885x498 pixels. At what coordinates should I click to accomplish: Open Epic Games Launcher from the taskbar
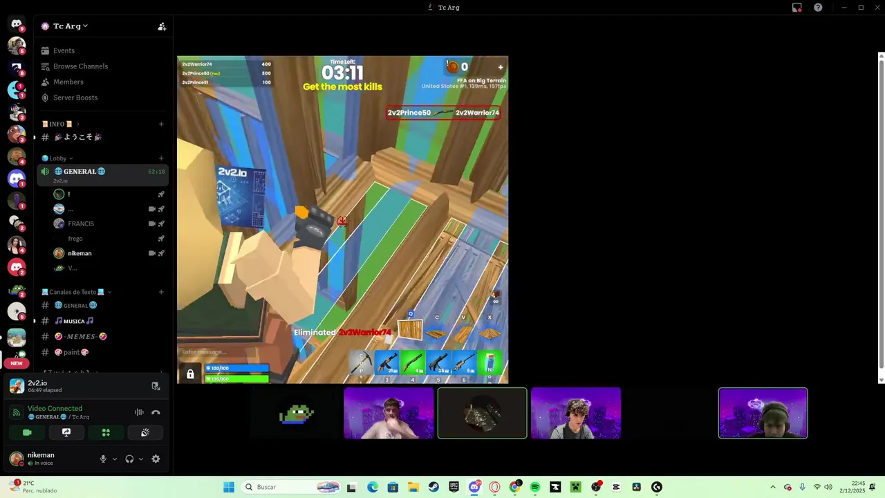(x=454, y=487)
